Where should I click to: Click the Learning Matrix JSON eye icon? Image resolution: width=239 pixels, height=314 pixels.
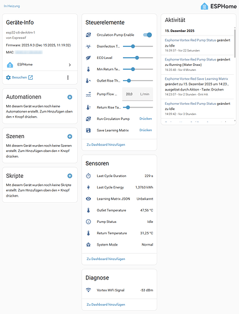tap(88, 198)
